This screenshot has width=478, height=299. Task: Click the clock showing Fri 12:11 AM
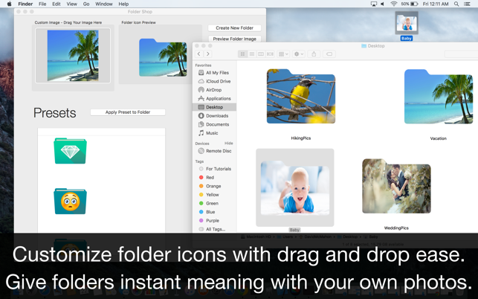pyautogui.click(x=436, y=4)
